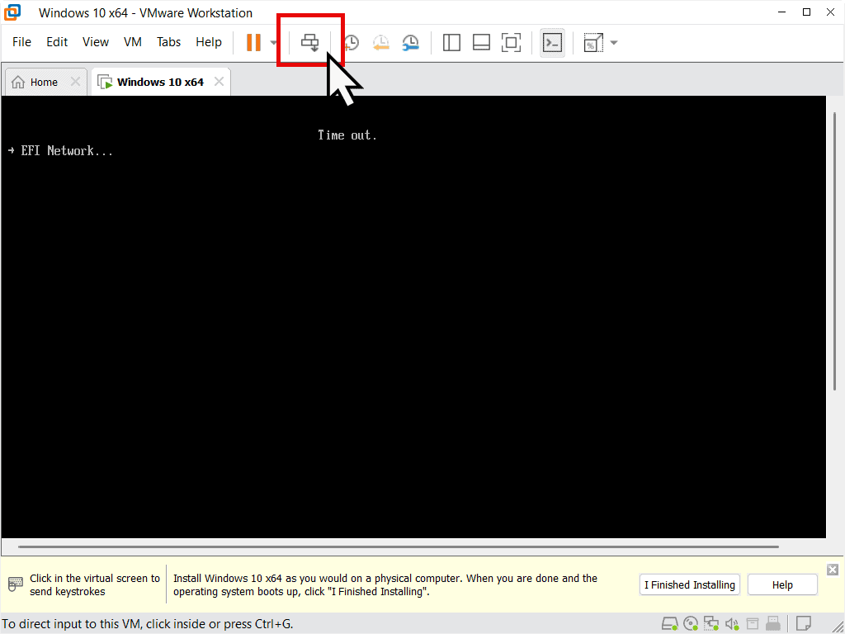The width and height of the screenshot is (845, 634).
Task: Click the CD/DVD drive status icon
Action: (x=691, y=623)
